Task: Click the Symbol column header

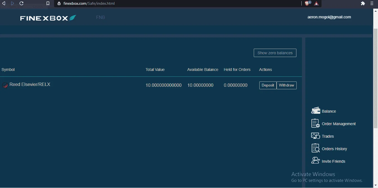Action: pos(8,70)
